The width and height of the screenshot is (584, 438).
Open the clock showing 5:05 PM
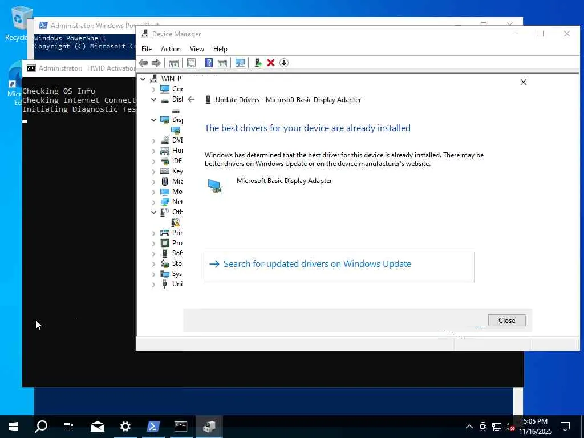pyautogui.click(x=536, y=427)
